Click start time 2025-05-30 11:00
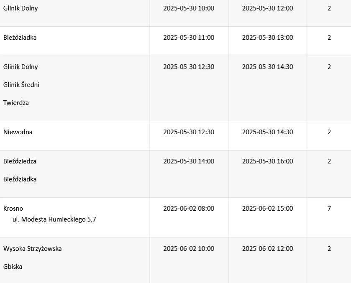Image resolution: width=351 pixels, height=283 pixels. click(x=189, y=38)
